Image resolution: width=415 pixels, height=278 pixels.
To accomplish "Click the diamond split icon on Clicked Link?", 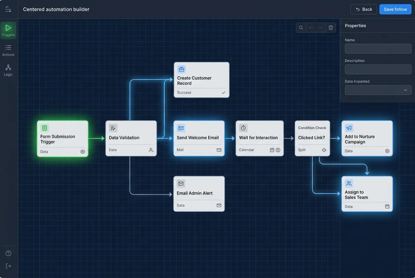I will pos(324,150).
